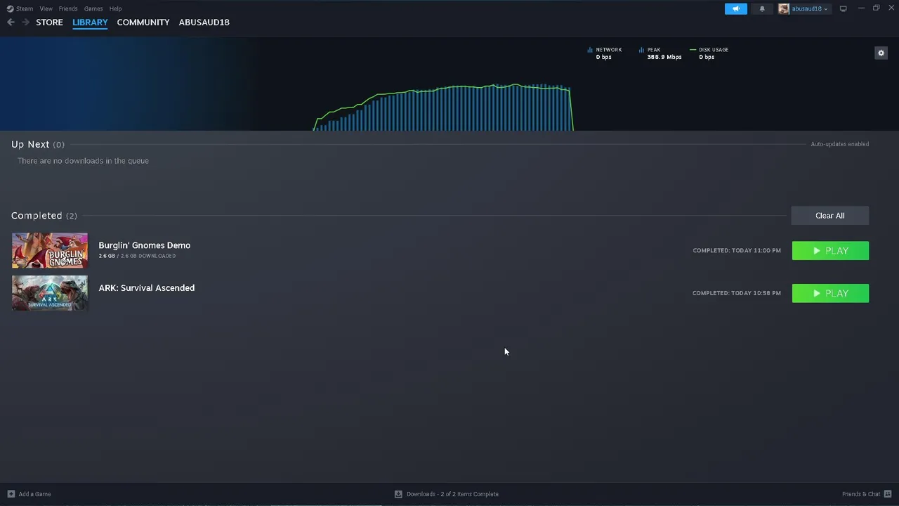
Task: Expand the abusaud18 account dropdown
Action: pyautogui.click(x=811, y=8)
